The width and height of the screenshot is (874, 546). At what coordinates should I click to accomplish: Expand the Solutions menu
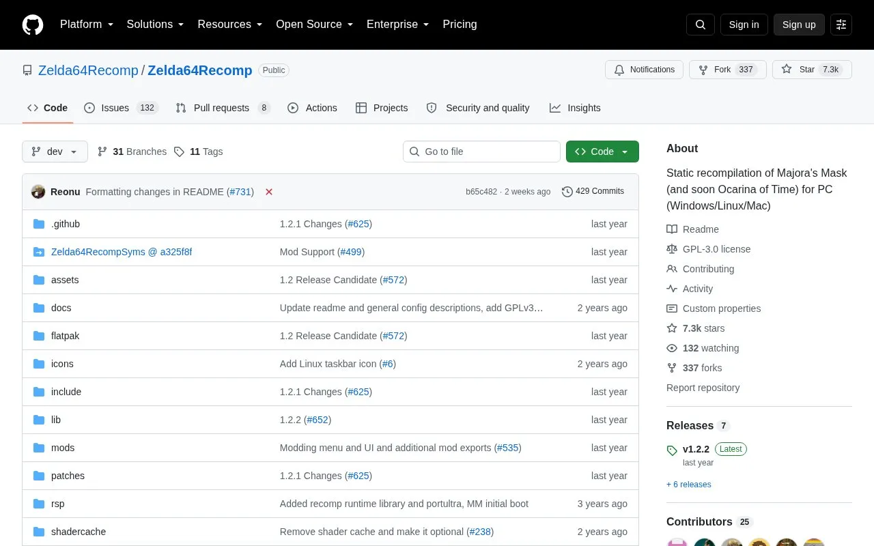click(156, 25)
